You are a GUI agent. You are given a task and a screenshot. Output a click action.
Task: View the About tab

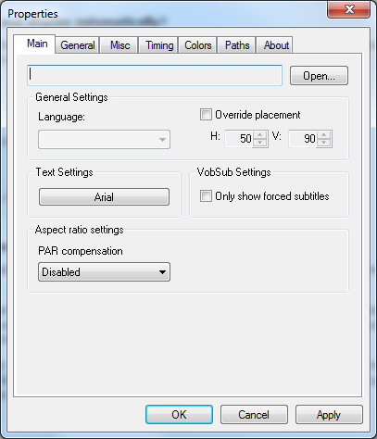[x=276, y=45]
